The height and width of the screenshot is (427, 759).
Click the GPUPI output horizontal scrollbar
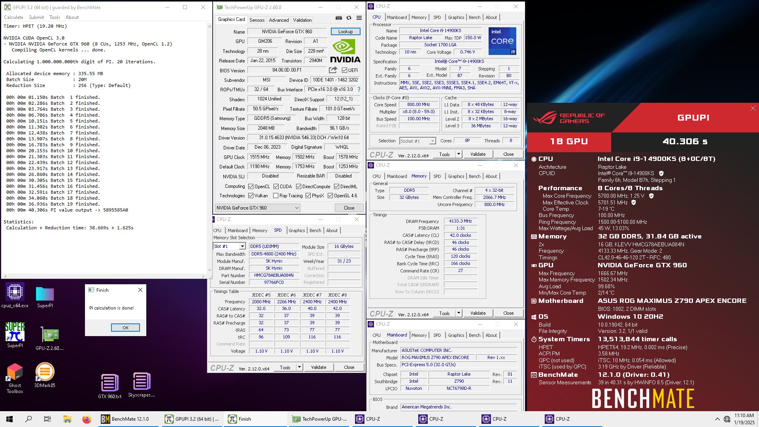pos(105,277)
